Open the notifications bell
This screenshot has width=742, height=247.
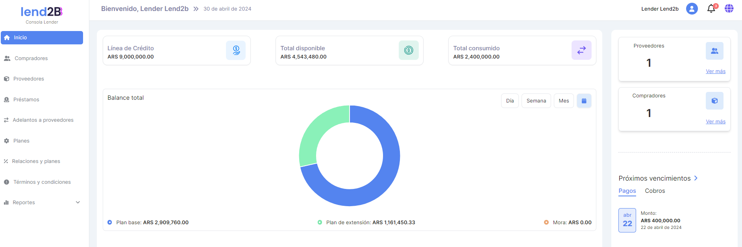pos(711,9)
